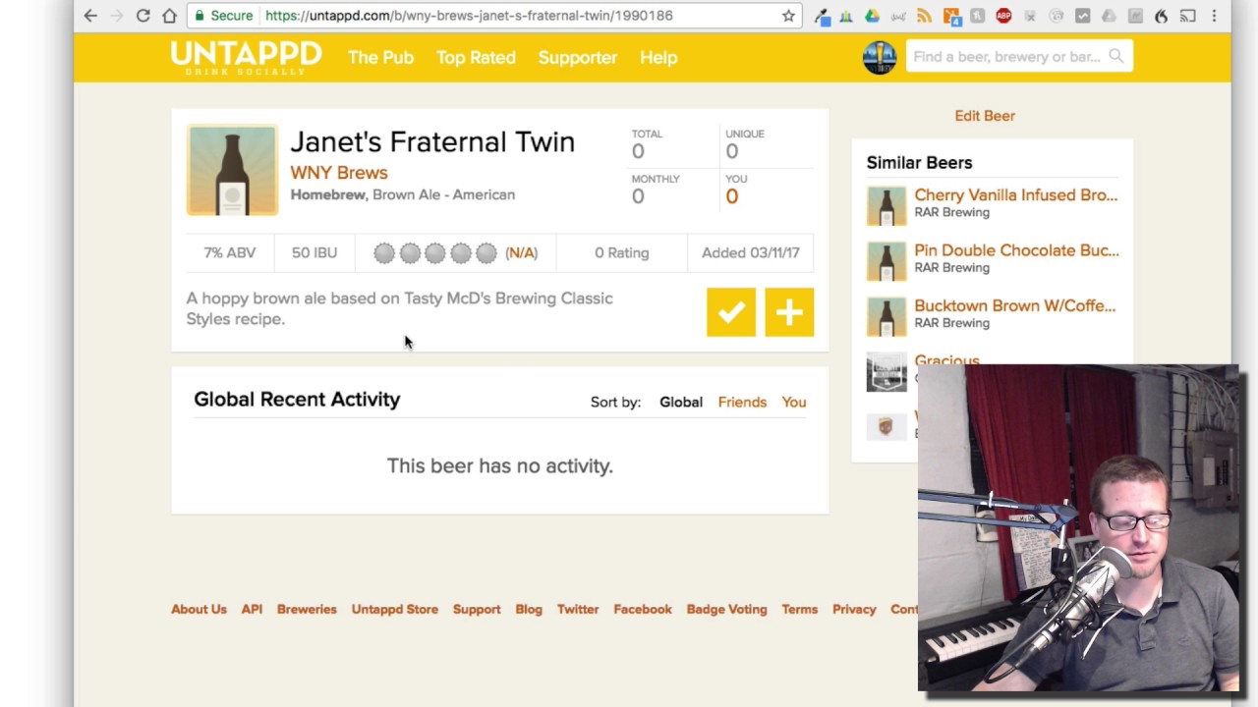Open Pin Double Chocolate Buc... link

[1016, 249]
